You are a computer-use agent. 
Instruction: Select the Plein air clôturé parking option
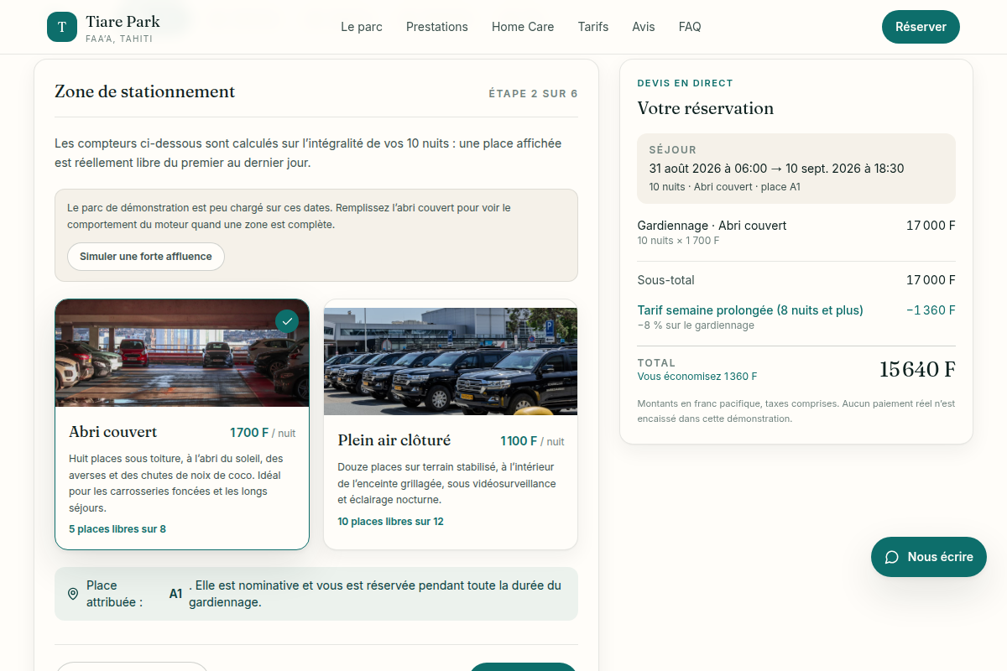tap(451, 424)
